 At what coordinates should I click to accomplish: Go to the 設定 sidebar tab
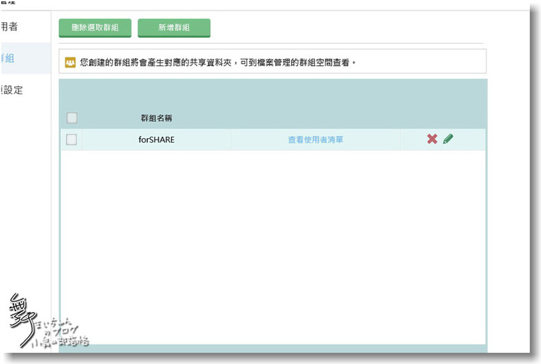(13, 90)
